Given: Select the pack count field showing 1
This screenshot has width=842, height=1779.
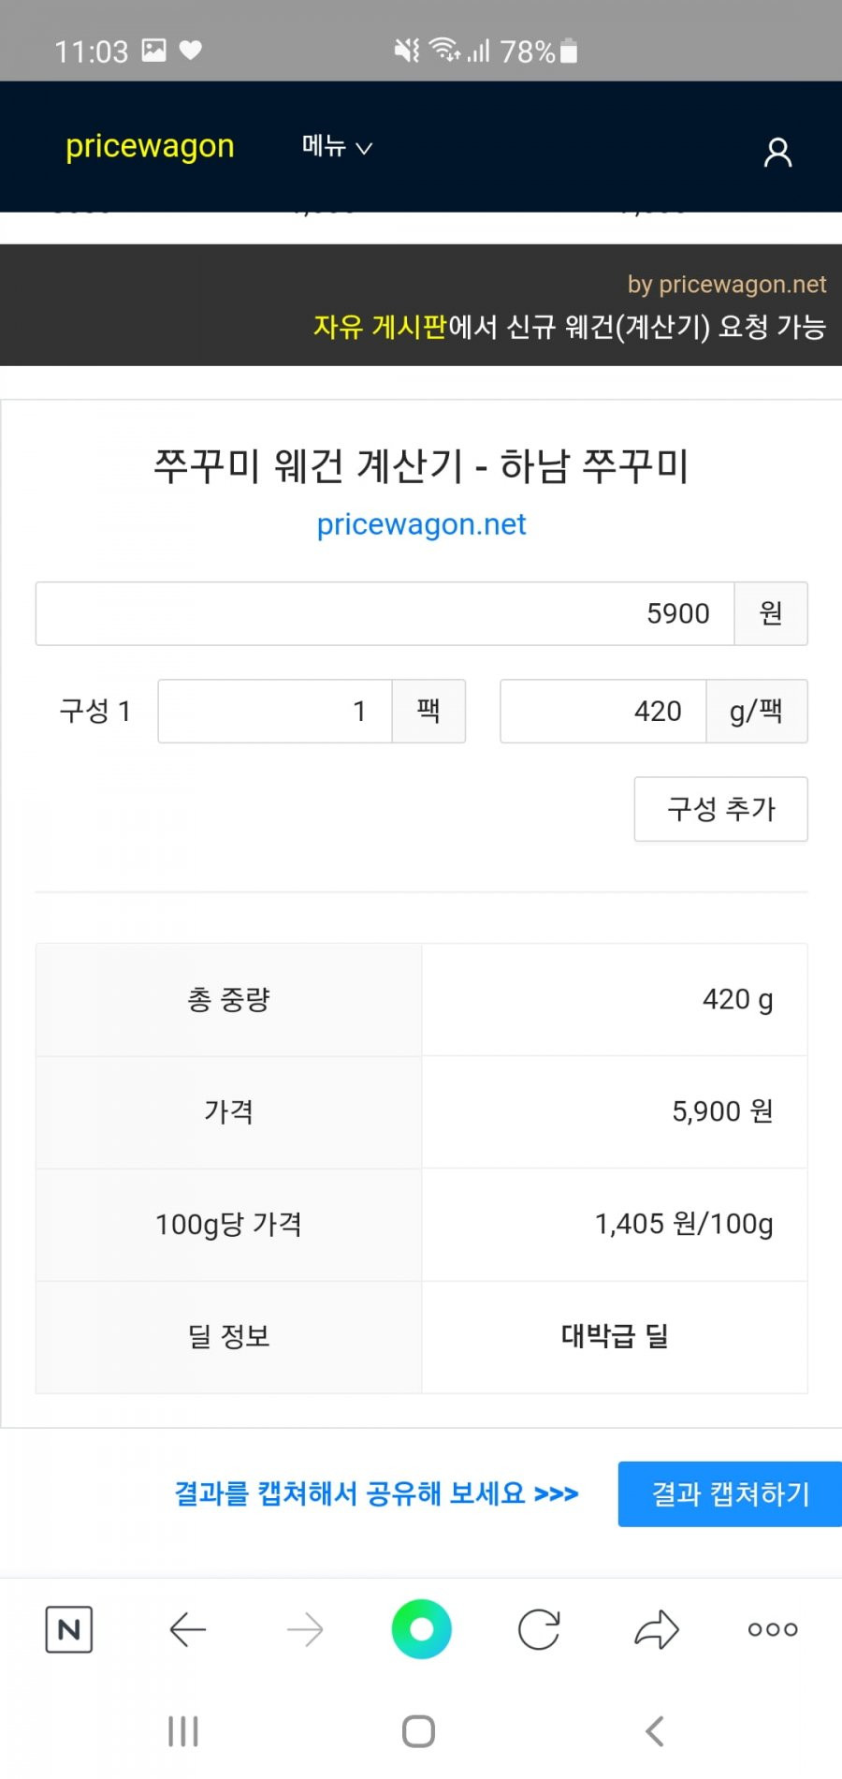Looking at the screenshot, I should point(275,711).
